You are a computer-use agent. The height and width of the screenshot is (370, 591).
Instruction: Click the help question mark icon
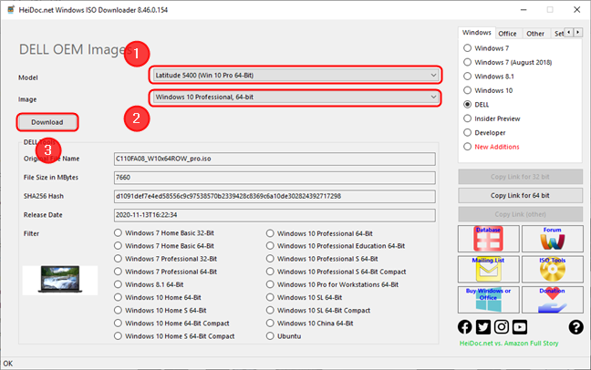point(575,327)
